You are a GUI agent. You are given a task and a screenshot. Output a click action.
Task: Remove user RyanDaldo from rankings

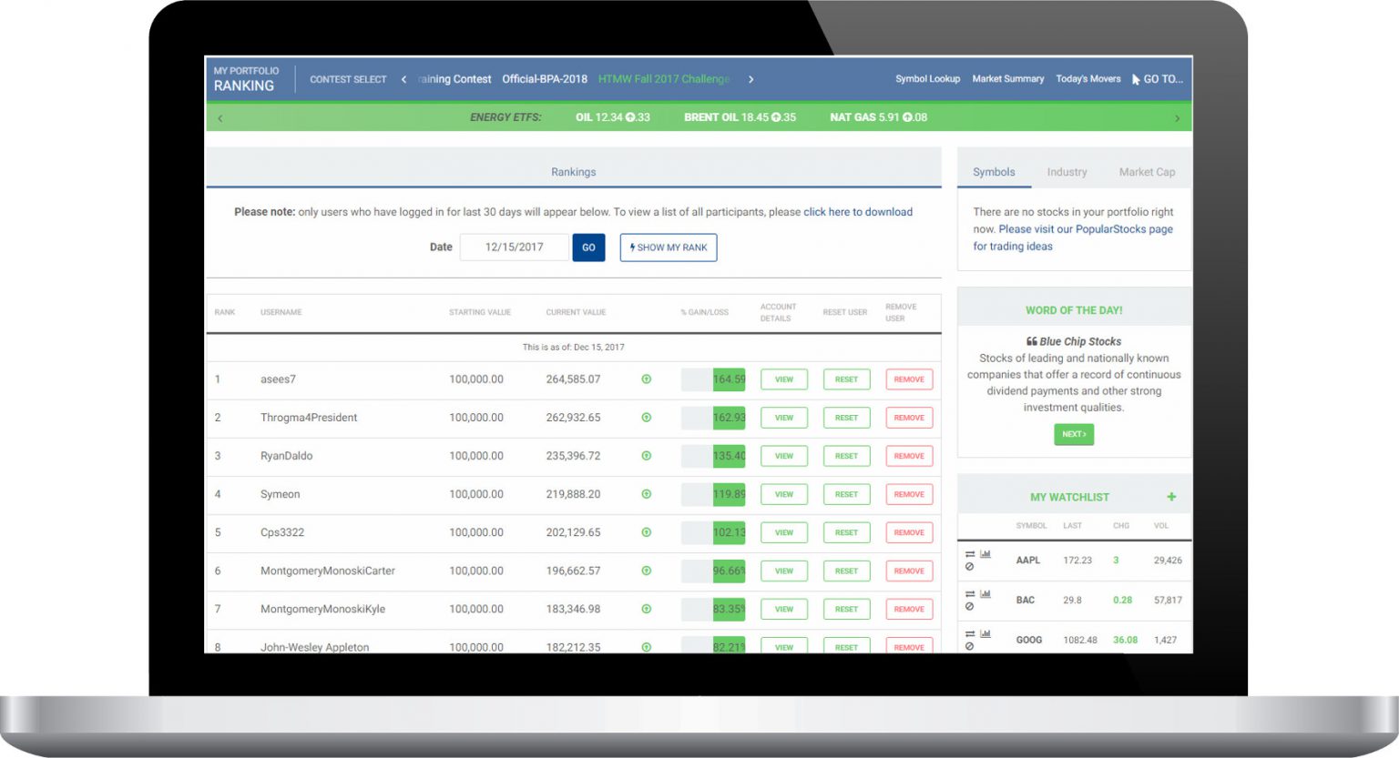click(x=909, y=456)
